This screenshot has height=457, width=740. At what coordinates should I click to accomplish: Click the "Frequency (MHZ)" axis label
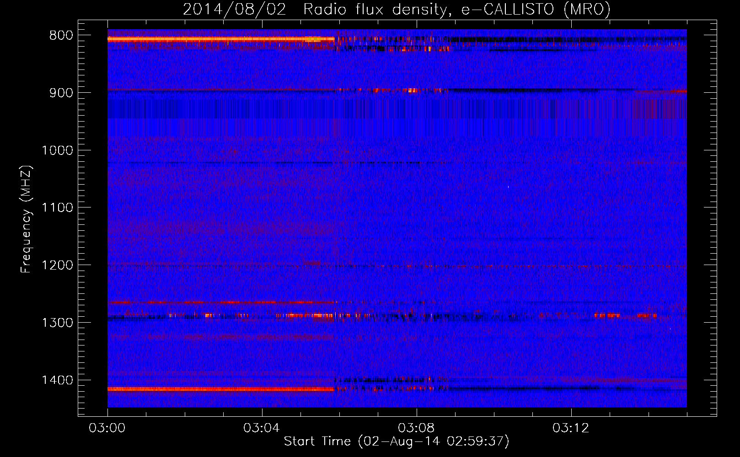pos(26,219)
